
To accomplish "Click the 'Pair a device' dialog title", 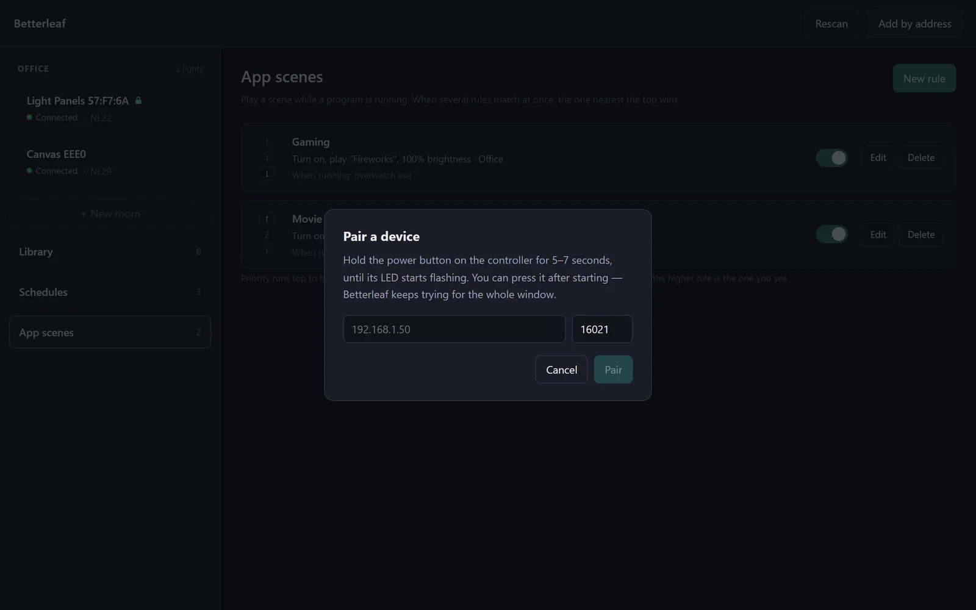I will pos(381,236).
